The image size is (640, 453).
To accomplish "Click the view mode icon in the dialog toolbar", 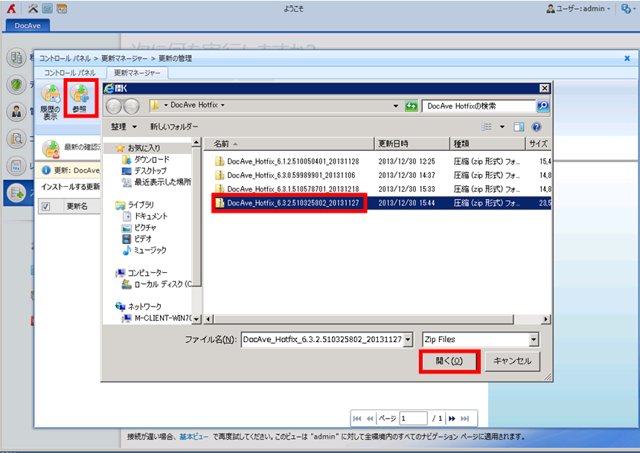I will [x=487, y=127].
